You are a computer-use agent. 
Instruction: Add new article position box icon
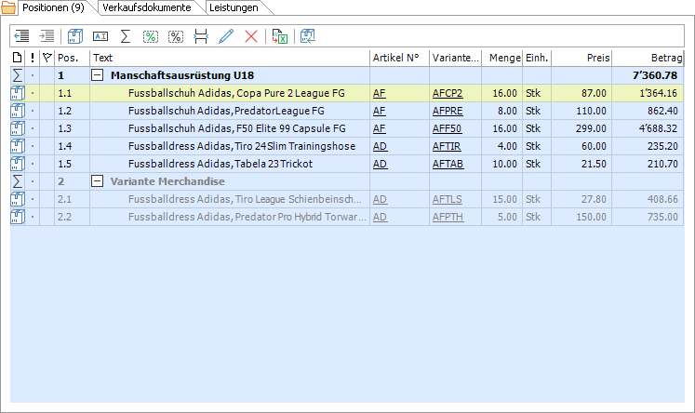(x=75, y=36)
